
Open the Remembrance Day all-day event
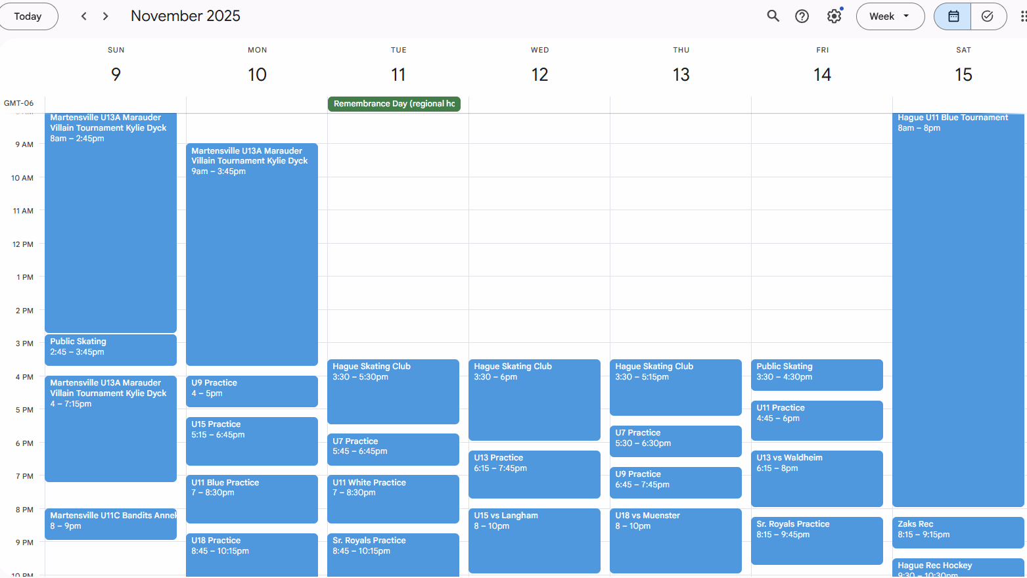tap(394, 104)
